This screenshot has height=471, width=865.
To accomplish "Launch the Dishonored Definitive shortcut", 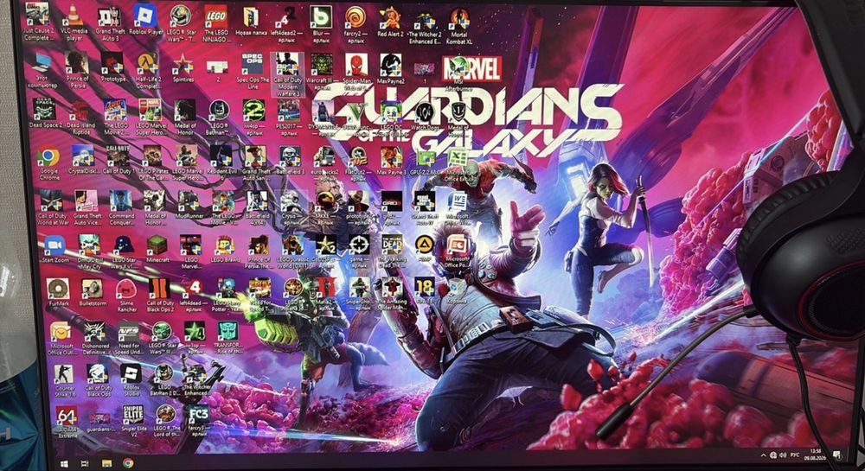I will 95,339.
